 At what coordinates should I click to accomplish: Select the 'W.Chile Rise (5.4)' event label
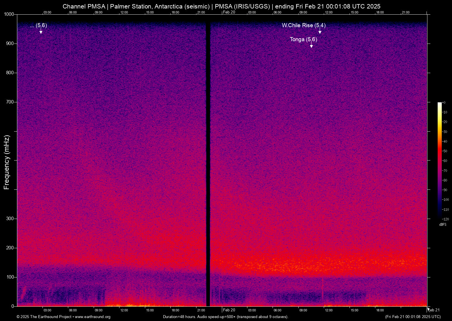pos(304,25)
